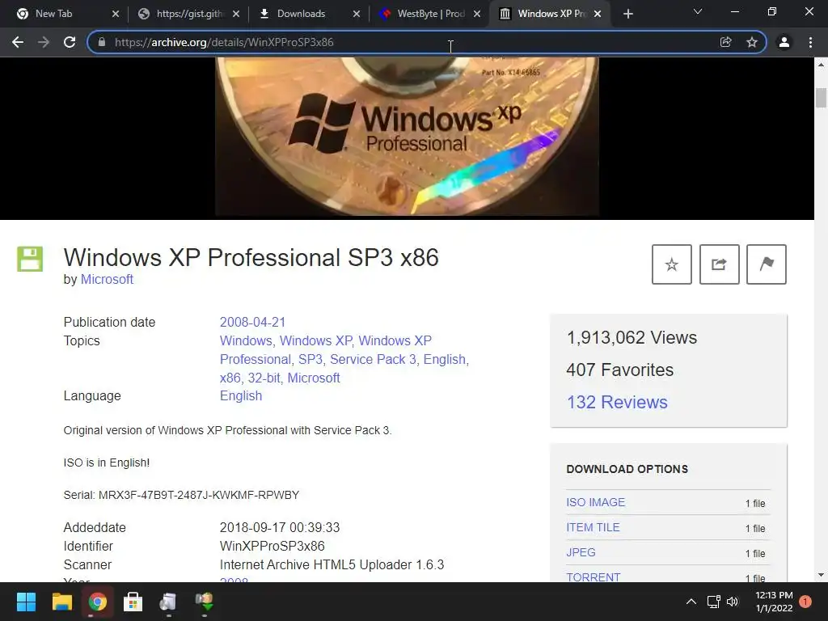Share this archive item
828x621 pixels.
(719, 264)
